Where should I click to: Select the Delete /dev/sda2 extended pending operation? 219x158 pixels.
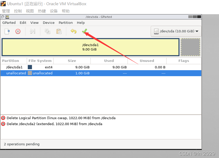(x=54, y=124)
